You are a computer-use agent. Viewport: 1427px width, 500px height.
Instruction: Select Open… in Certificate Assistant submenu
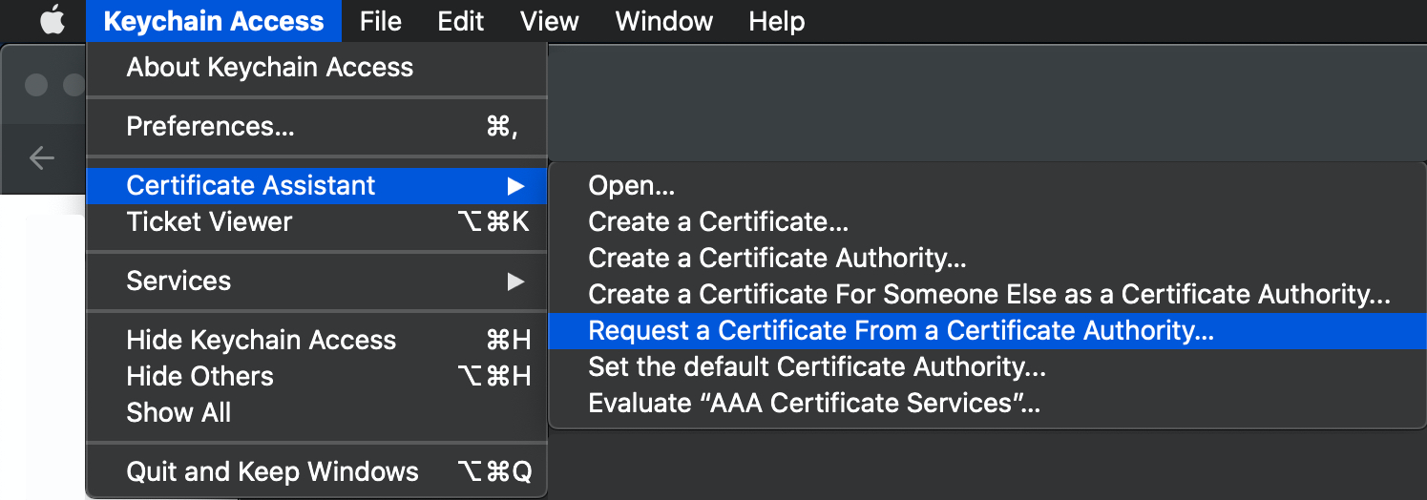(988, 185)
